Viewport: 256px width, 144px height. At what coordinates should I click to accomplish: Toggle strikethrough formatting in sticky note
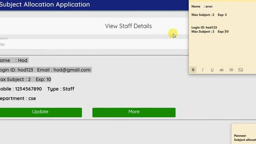point(221,70)
